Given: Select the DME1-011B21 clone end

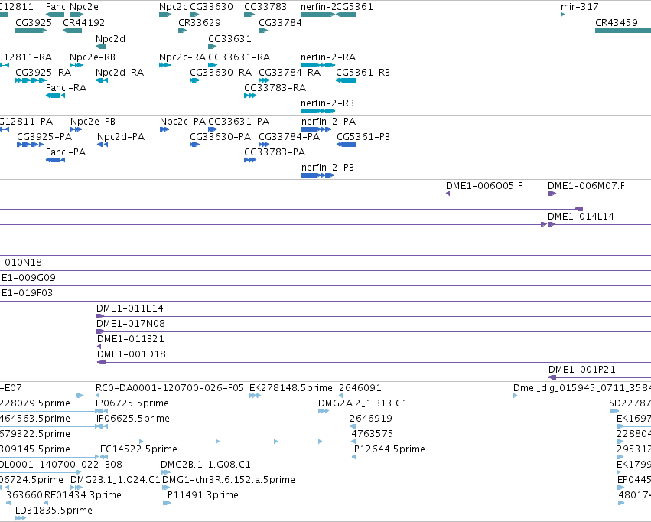Looking at the screenshot, I should [99, 347].
